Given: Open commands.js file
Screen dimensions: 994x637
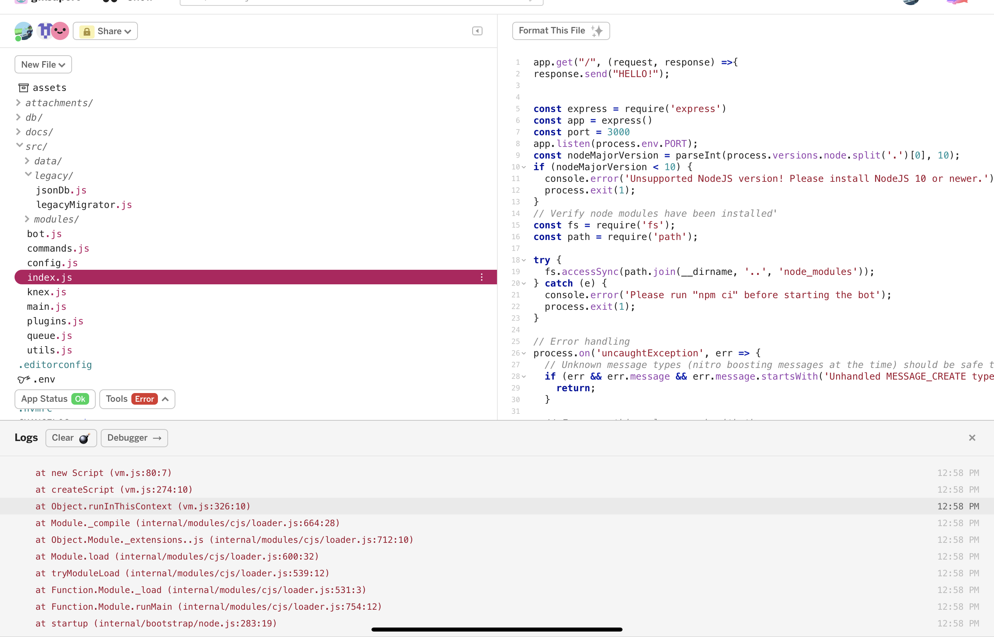Looking at the screenshot, I should [x=58, y=248].
